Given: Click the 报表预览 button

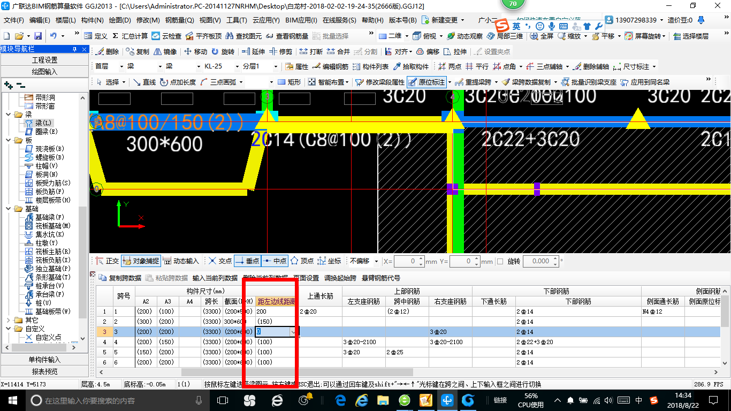Looking at the screenshot, I should 44,371.
